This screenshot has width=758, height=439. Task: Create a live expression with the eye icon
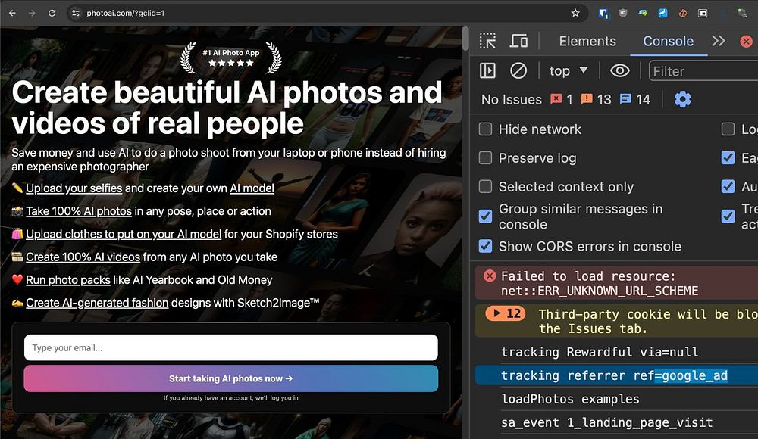[x=620, y=71]
